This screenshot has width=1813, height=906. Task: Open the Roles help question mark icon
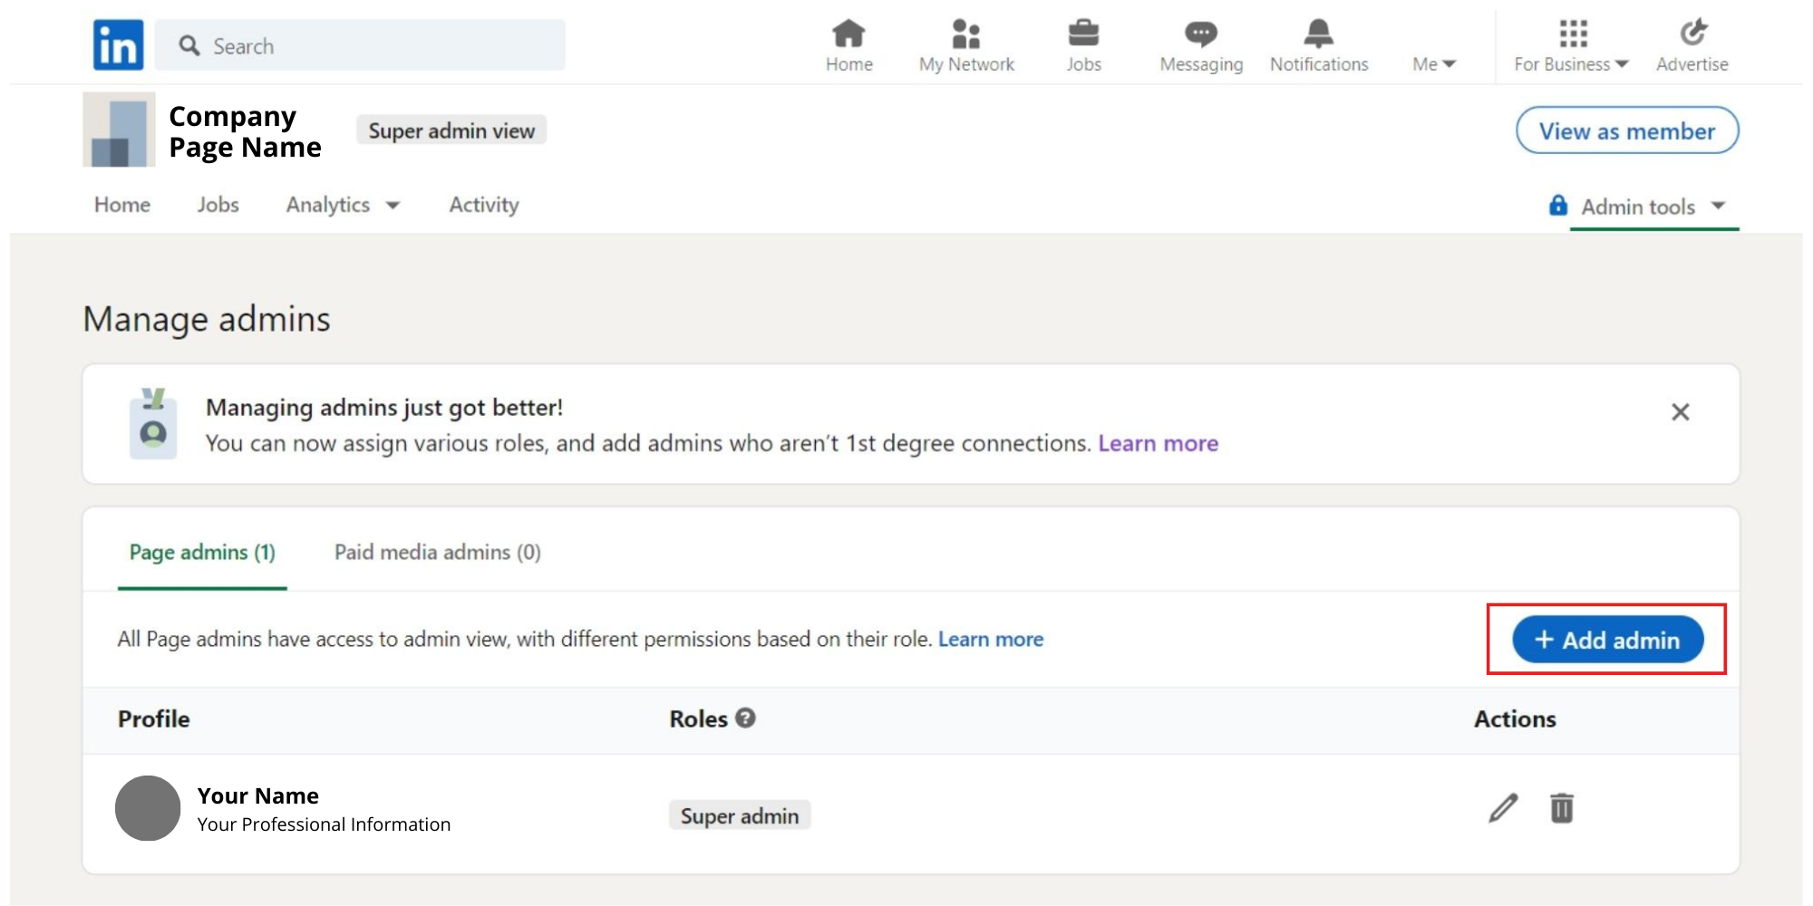pos(745,718)
